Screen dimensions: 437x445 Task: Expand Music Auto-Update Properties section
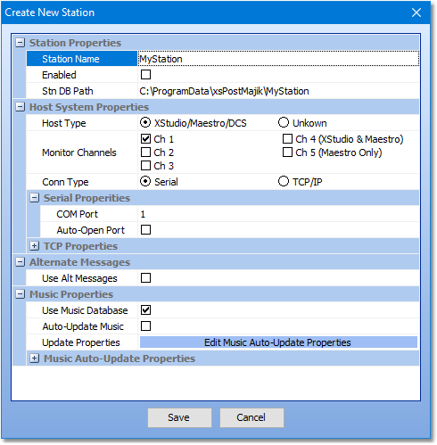tap(34, 358)
